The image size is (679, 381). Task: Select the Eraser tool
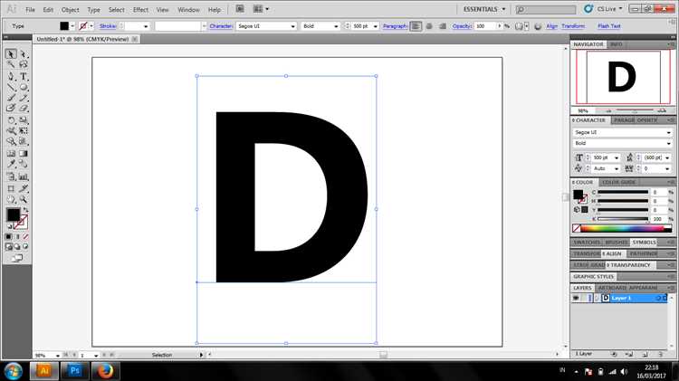[x=24, y=109]
